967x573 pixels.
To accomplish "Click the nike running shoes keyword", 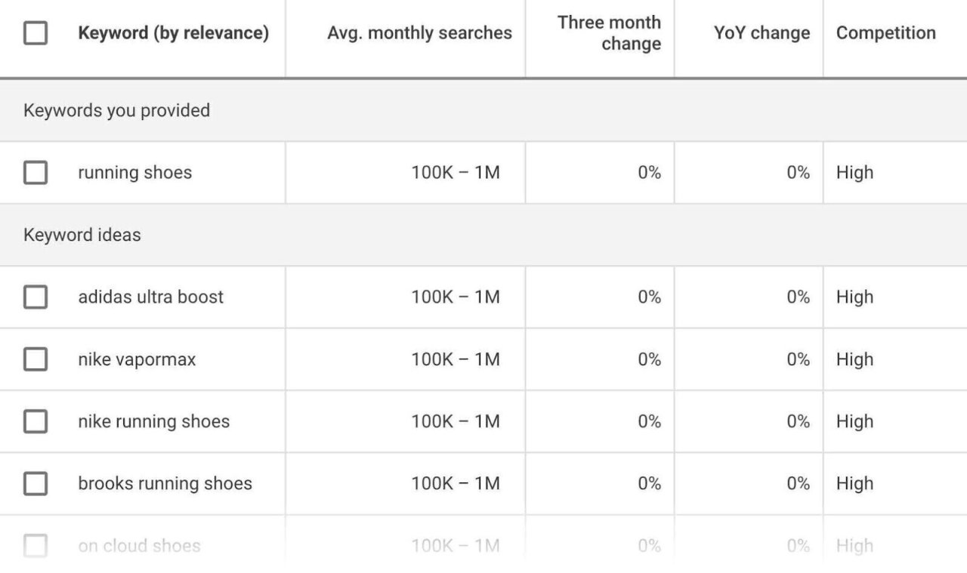I will pyautogui.click(x=153, y=421).
